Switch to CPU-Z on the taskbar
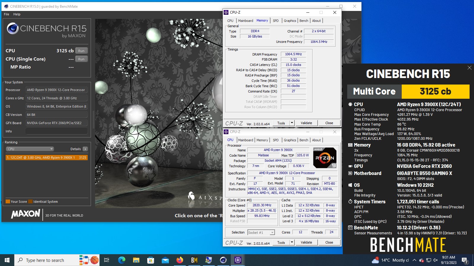Image resolution: width=474 pixels, height=266 pixels. point(238,260)
